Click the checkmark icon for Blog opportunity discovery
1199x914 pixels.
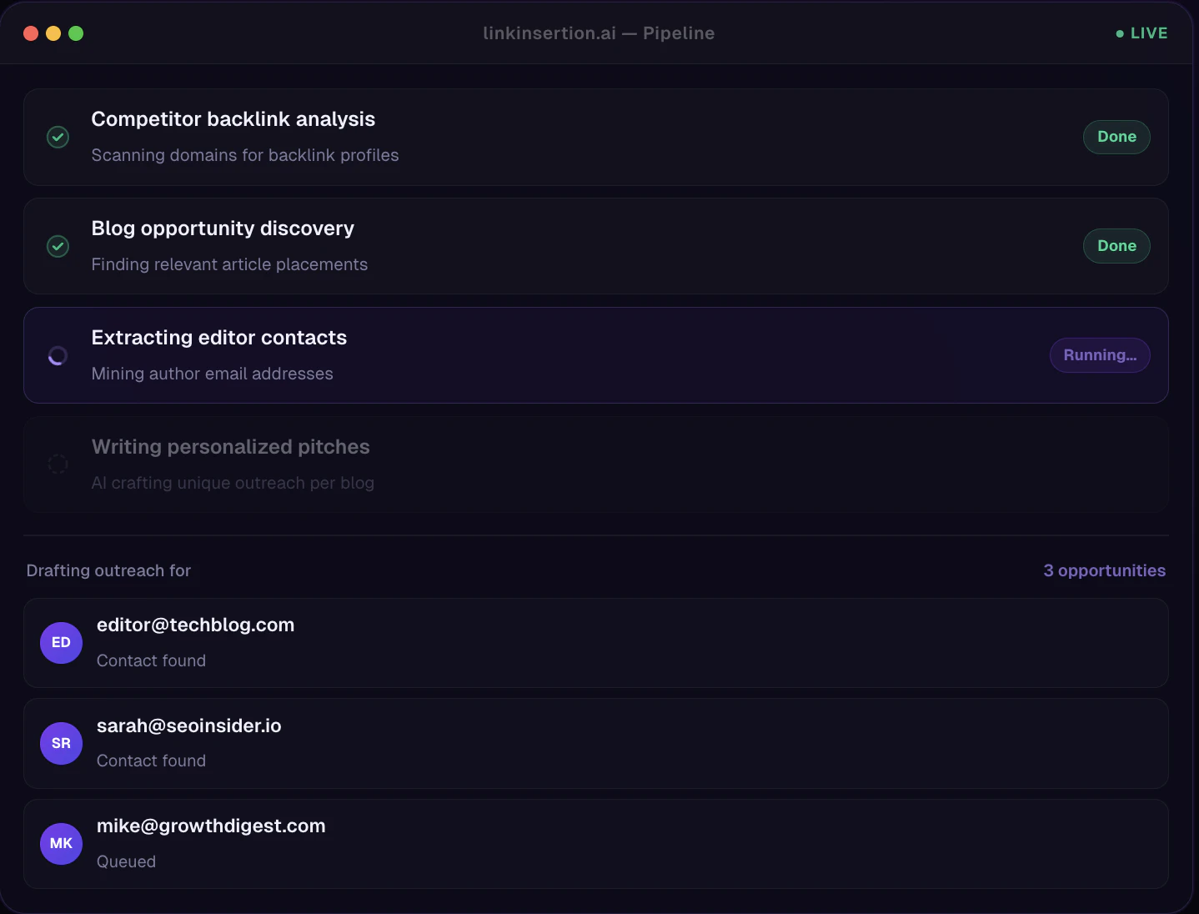tap(58, 246)
